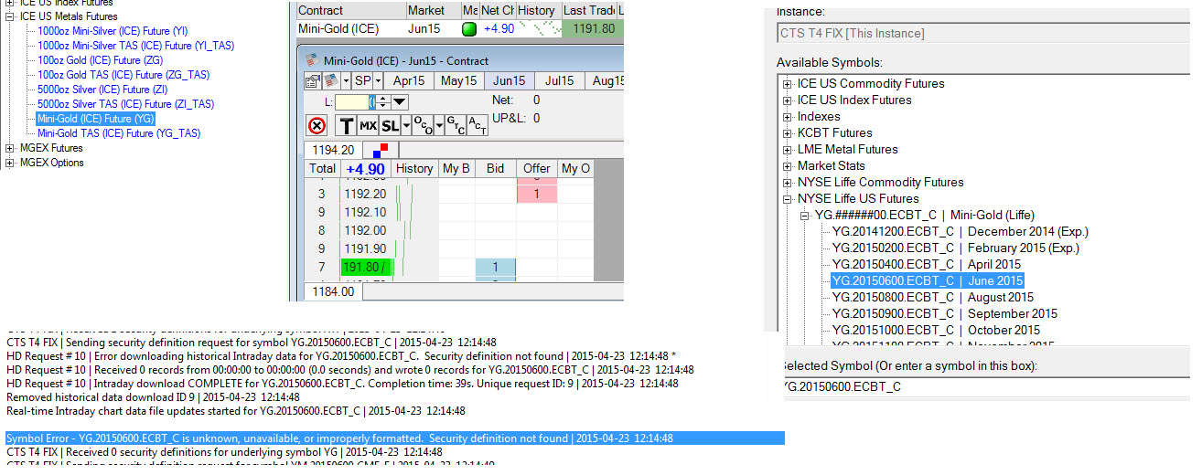Viewport: 1202px width, 475px height.
Task: Click the SP button in contract toolbar
Action: pos(362,80)
